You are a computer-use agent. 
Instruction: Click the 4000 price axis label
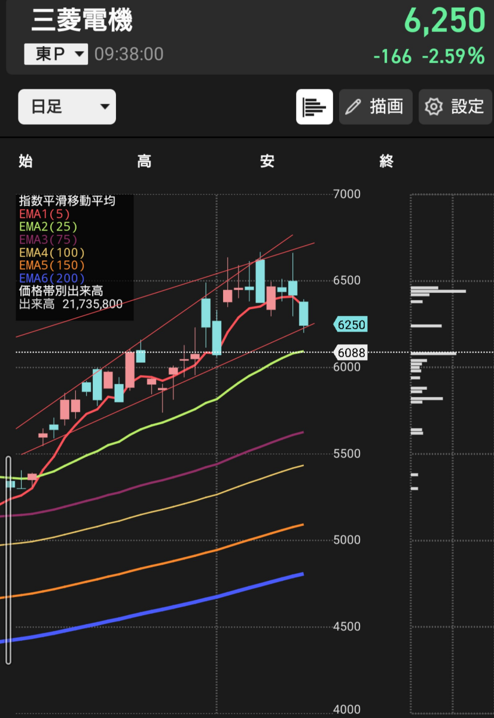click(x=347, y=709)
